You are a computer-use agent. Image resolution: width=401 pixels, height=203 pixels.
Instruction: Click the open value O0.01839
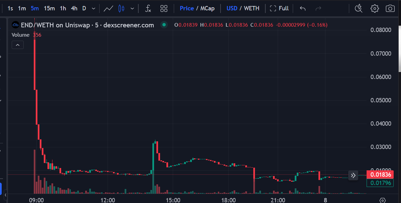[186, 25]
